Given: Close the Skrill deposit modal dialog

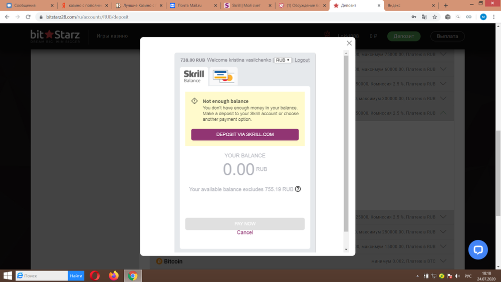Looking at the screenshot, I should click(349, 43).
